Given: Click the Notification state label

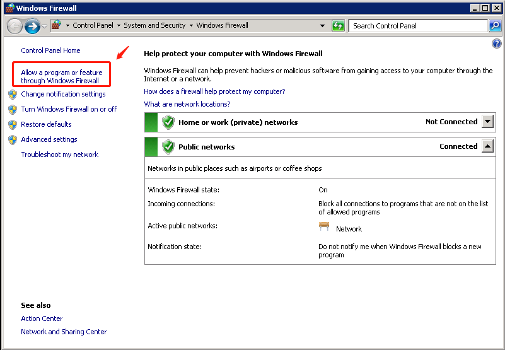Looking at the screenshot, I should pyautogui.click(x=175, y=247).
